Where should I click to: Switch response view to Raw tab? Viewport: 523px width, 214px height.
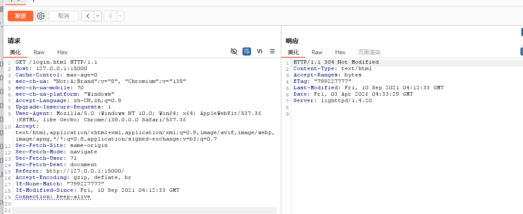(317, 52)
